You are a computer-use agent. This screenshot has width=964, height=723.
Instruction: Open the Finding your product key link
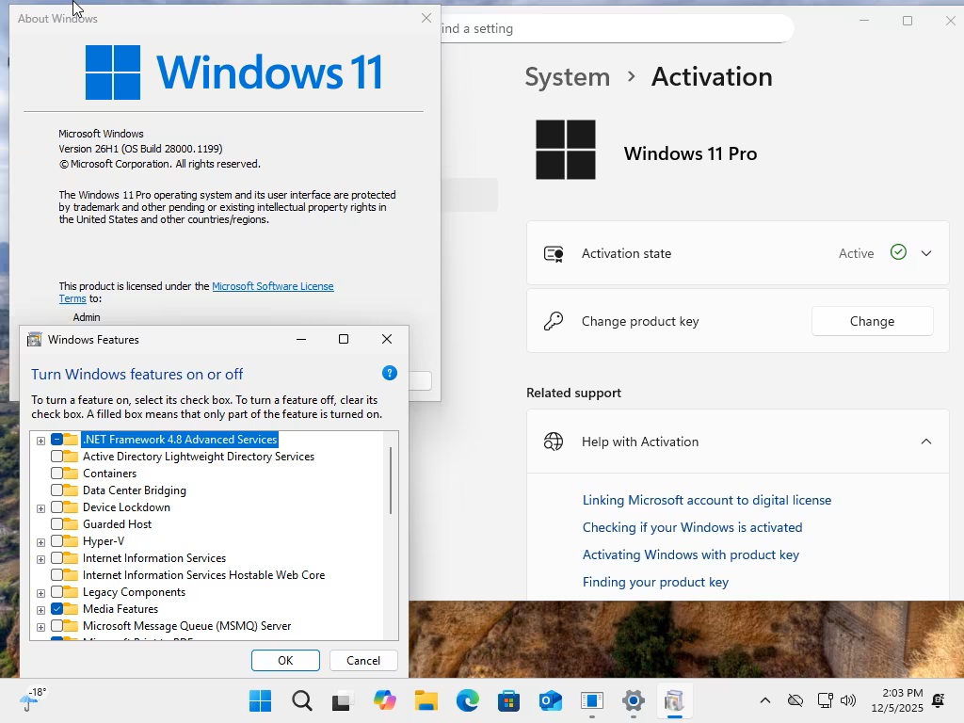click(655, 581)
